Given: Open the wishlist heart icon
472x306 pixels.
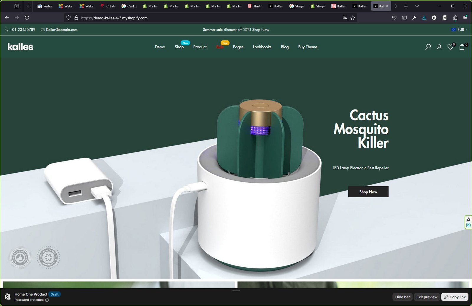Looking at the screenshot, I should (x=450, y=47).
